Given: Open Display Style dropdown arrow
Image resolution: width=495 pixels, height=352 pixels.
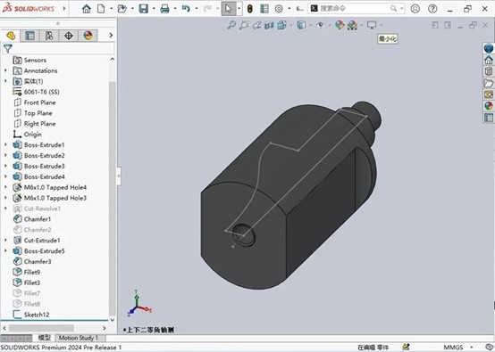Looking at the screenshot, I should click(x=310, y=25).
